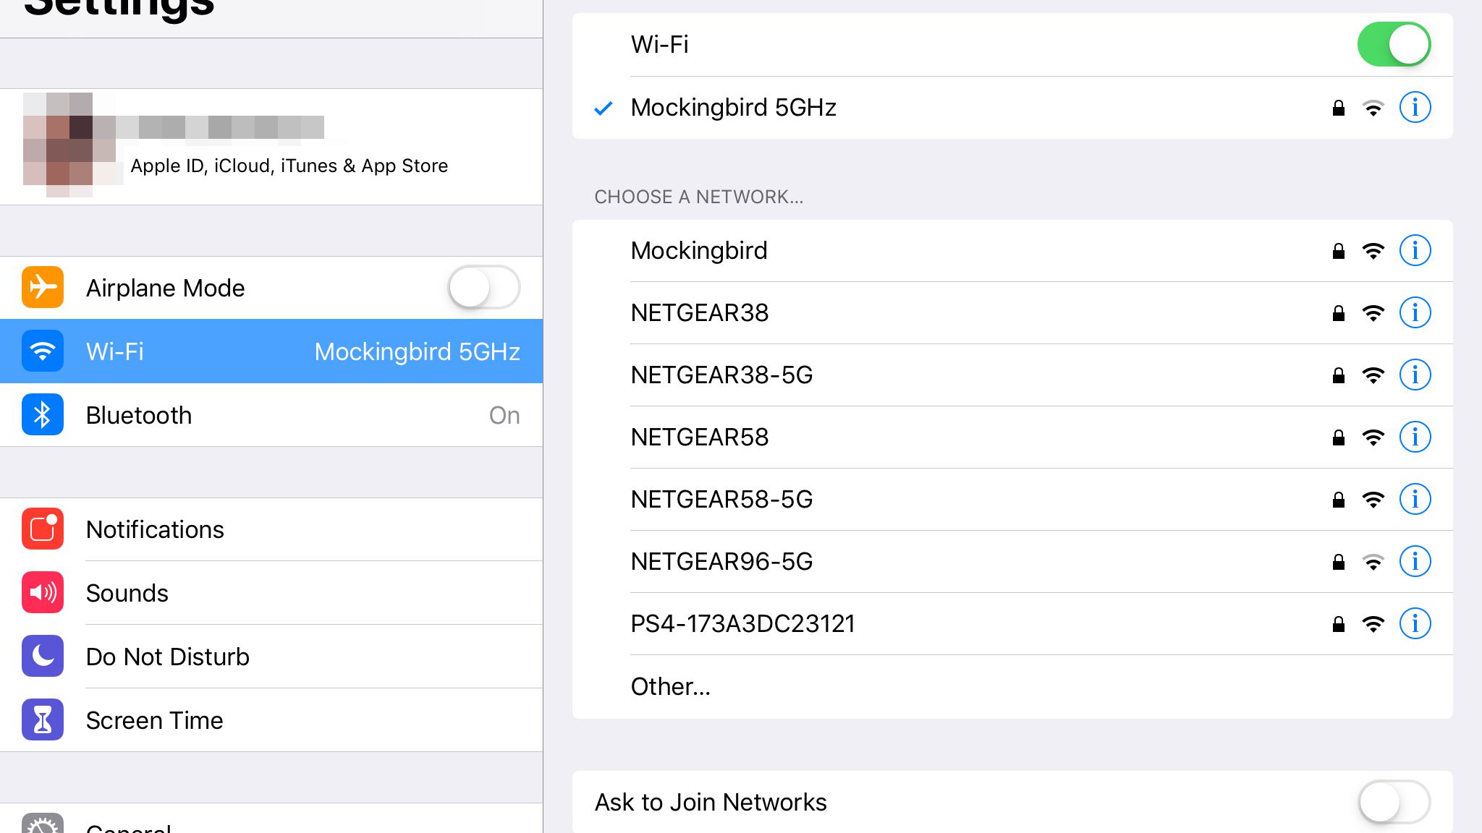Enable Airplane Mode toggle

483,288
